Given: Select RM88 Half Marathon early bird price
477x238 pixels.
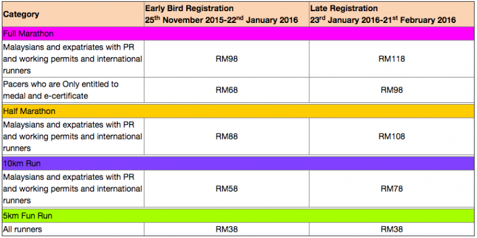Looking at the screenshot, I should point(227,136).
